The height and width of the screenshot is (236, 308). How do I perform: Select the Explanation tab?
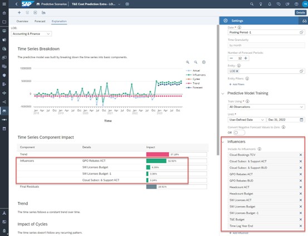pyautogui.click(x=59, y=21)
